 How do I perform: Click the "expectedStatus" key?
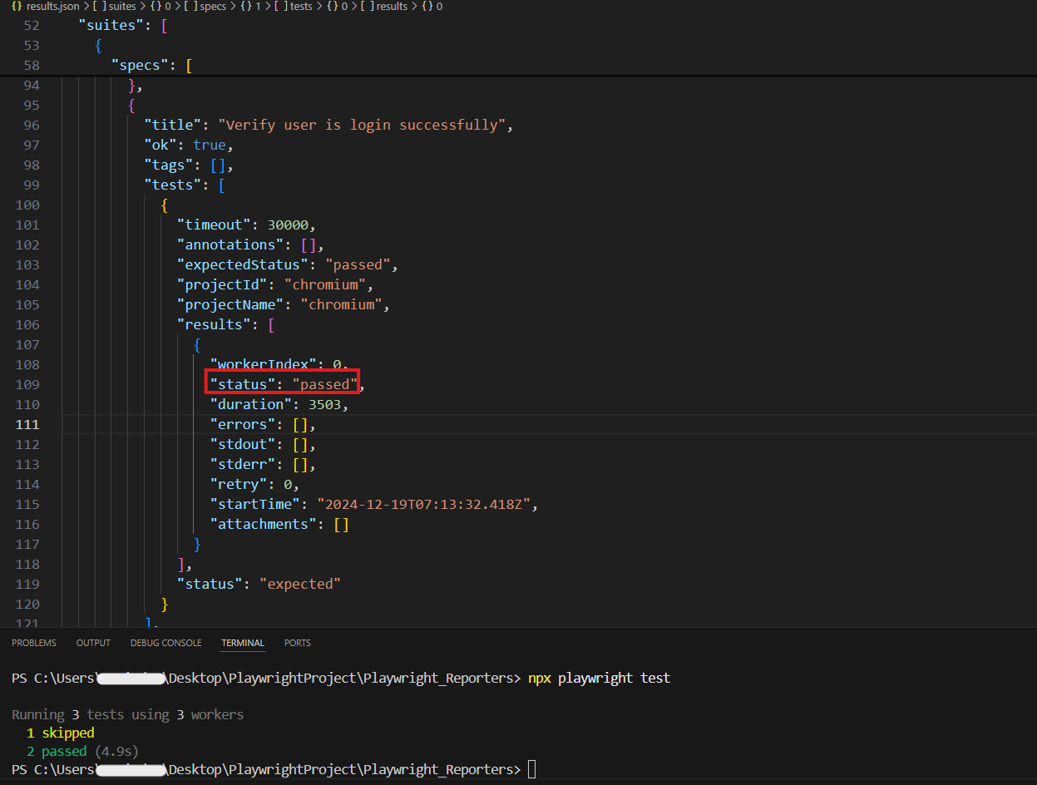point(243,264)
